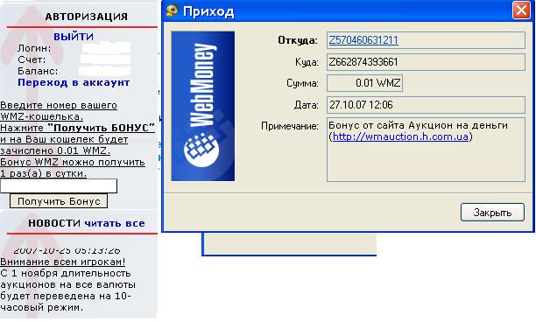Click the Примечание: label
This screenshot has width=536, height=322.
[x=289, y=126]
